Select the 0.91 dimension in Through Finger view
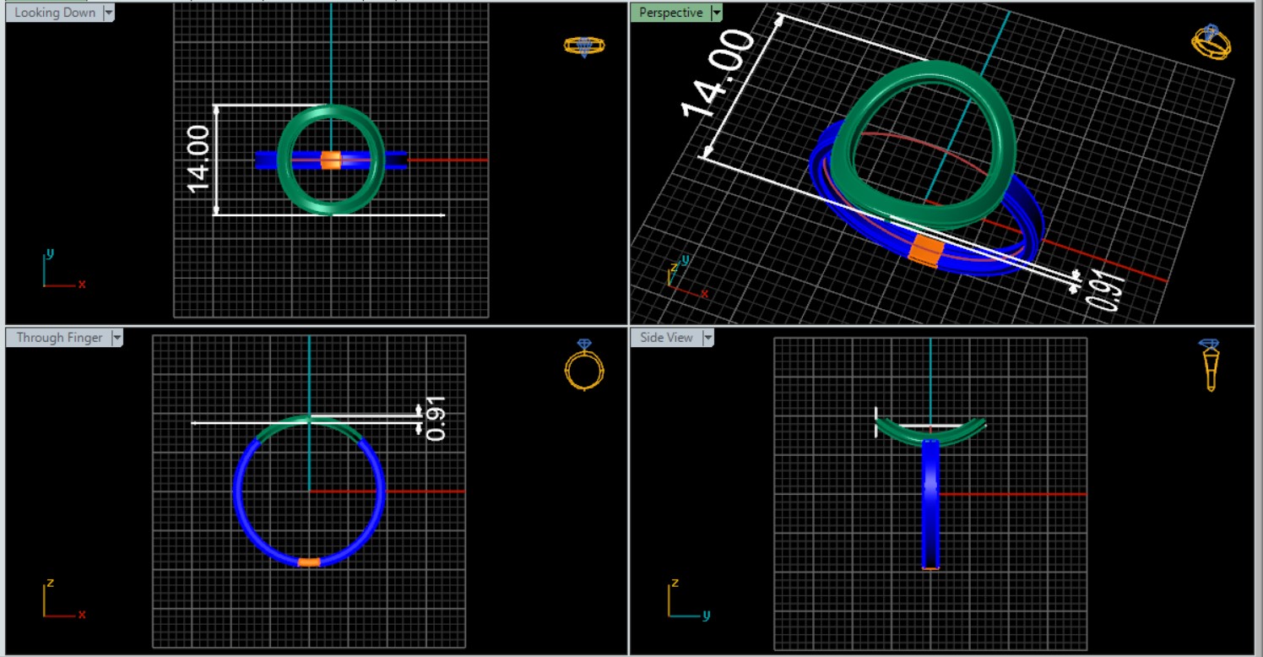 (x=436, y=418)
